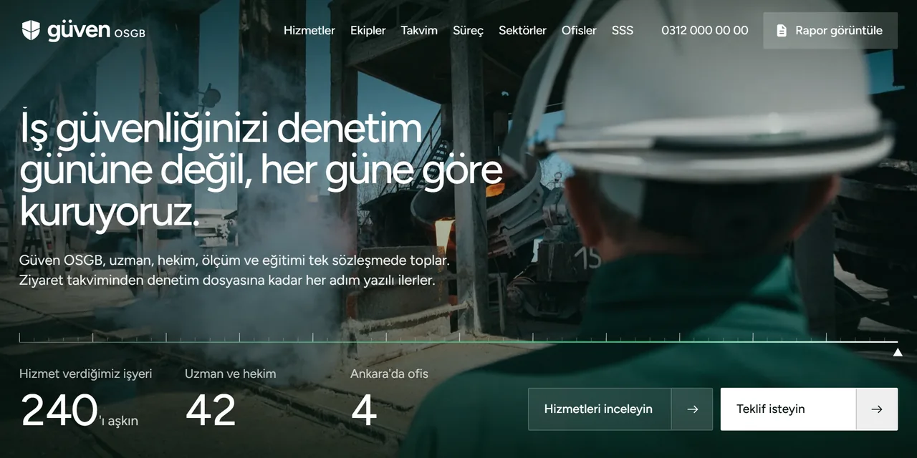Click the Teklif isteyin button
Image resolution: width=917 pixels, height=458 pixels.
(x=809, y=409)
